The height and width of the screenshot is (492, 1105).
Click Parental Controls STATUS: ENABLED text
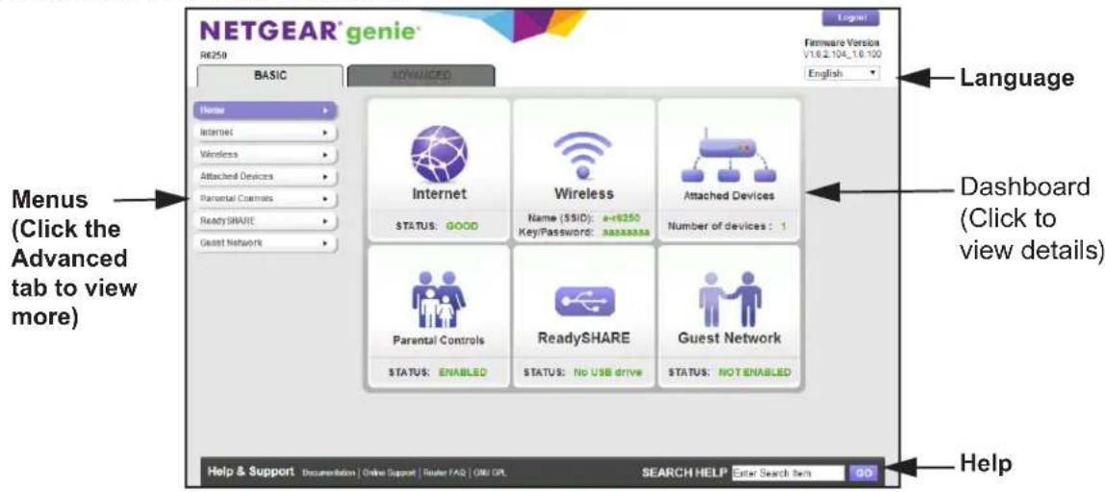tap(439, 372)
